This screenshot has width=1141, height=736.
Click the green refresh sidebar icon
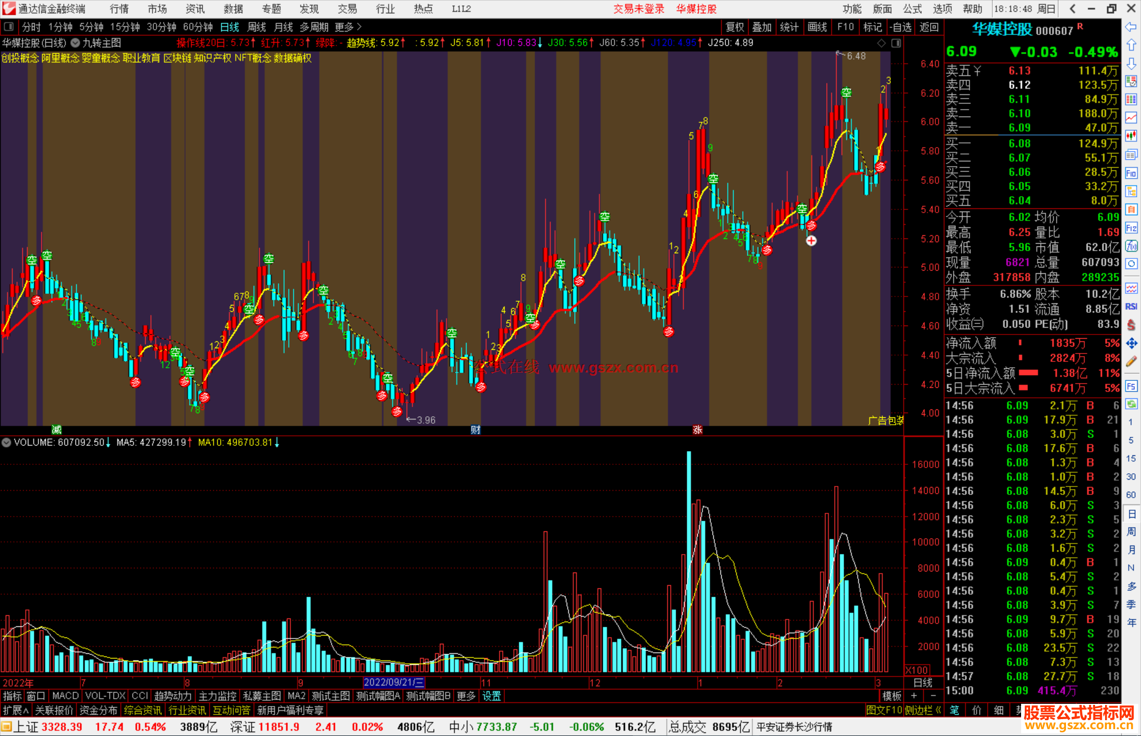(1131, 404)
